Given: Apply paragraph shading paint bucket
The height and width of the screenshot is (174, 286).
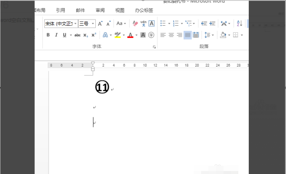Looking at the screenshot, I should 223,35.
